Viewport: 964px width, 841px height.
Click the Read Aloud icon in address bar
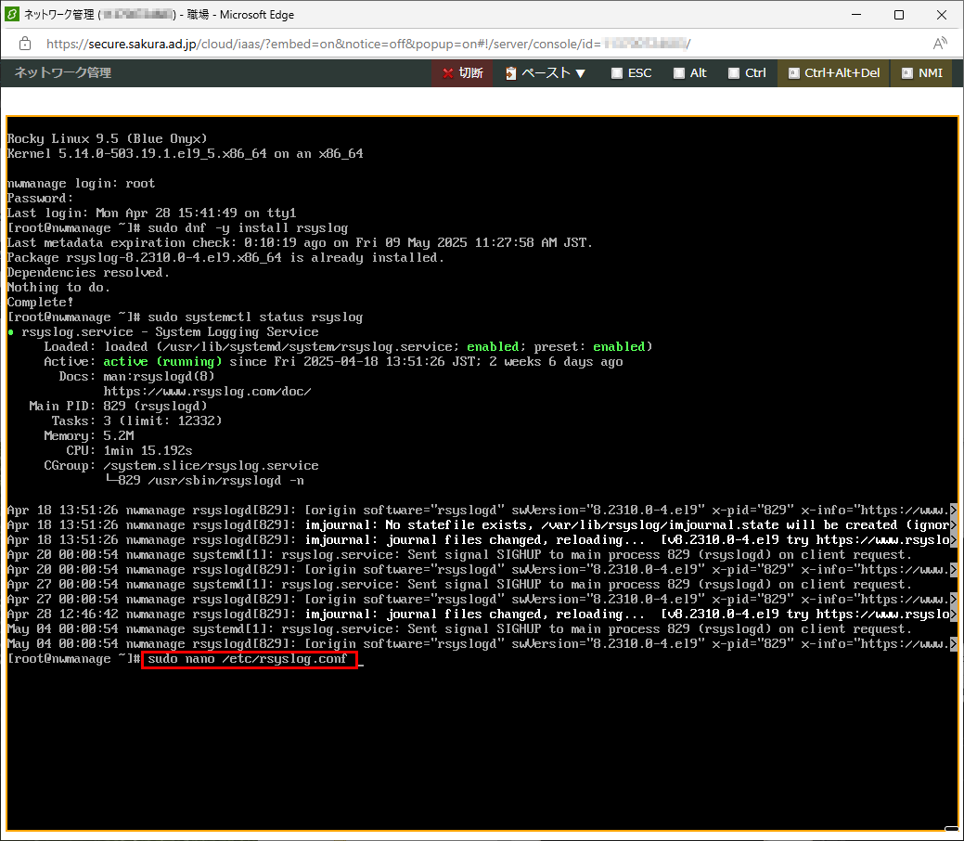tap(939, 44)
